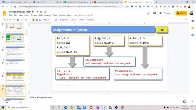Move presentation to folder icon
Screen dimensions: 196x110
pyautogui.click(x=41, y=12)
